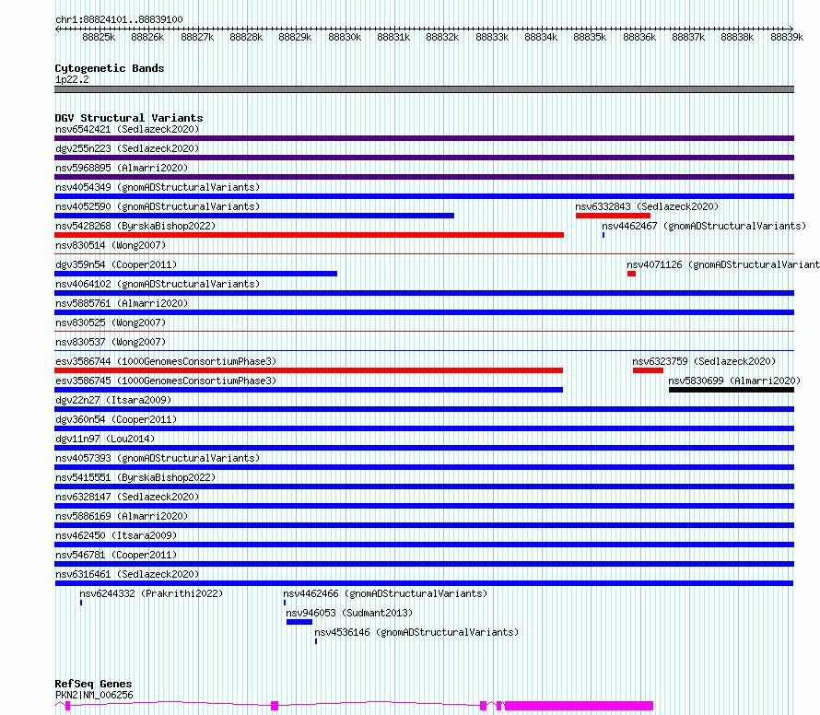The image size is (820, 715).
Task: Click the DGV Structural Variants track title
Action: click(129, 118)
